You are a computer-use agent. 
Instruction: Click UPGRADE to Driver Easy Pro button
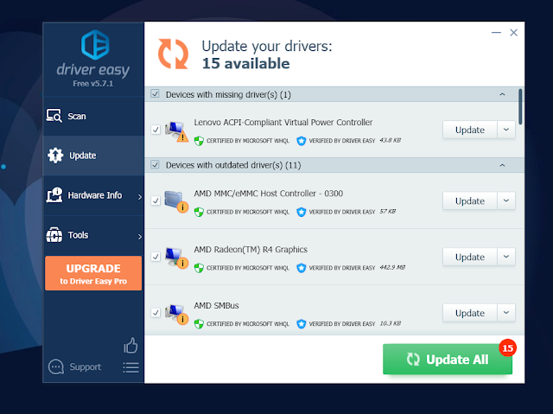point(93,273)
